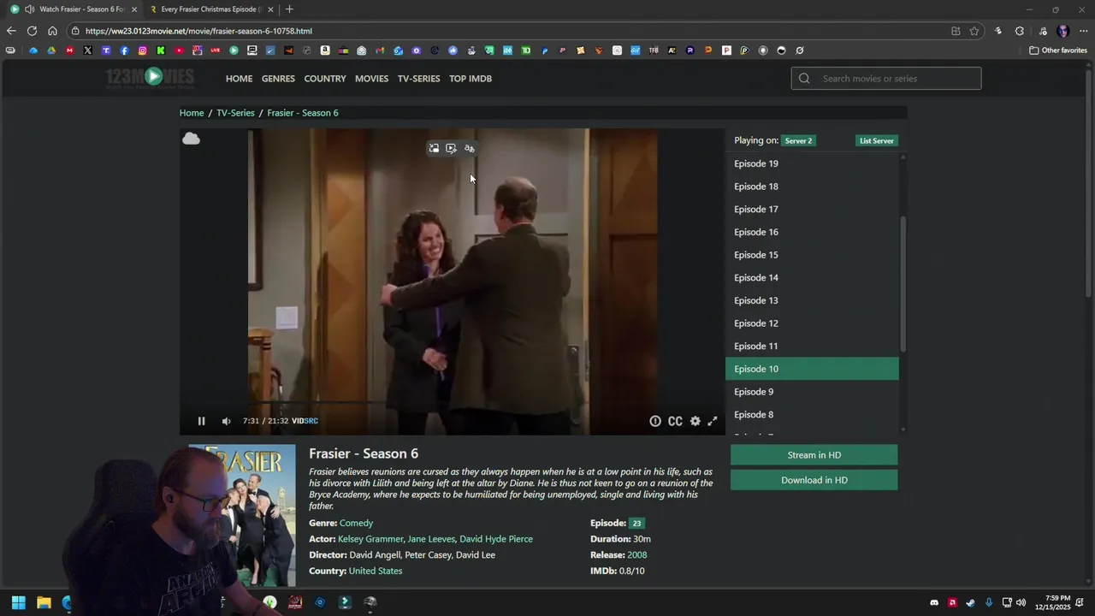This screenshot has width=1095, height=616.
Task: Select Episode 9 from the list
Action: [x=812, y=392]
